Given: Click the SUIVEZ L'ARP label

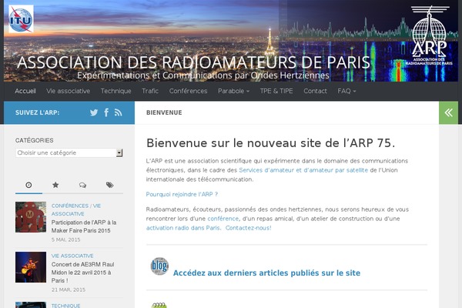Looking at the screenshot, I should pyautogui.click(x=38, y=112).
